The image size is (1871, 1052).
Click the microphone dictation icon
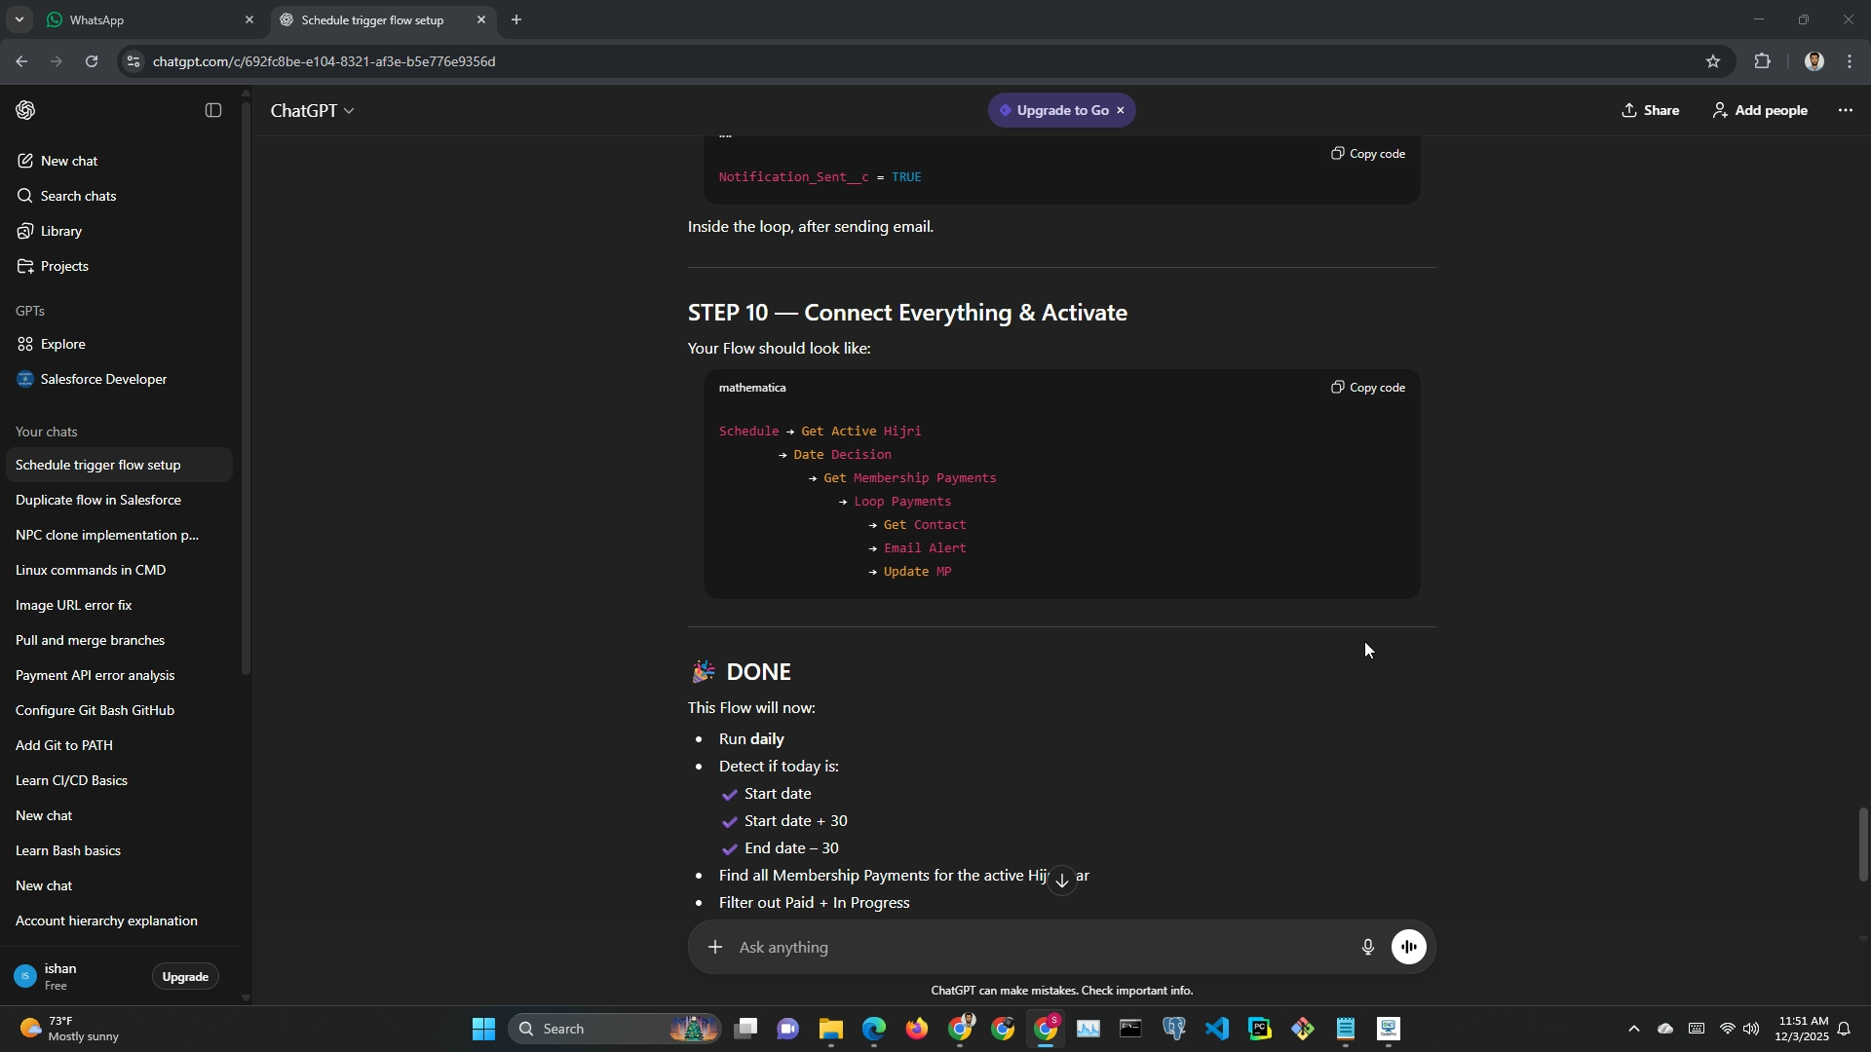[x=1367, y=947]
